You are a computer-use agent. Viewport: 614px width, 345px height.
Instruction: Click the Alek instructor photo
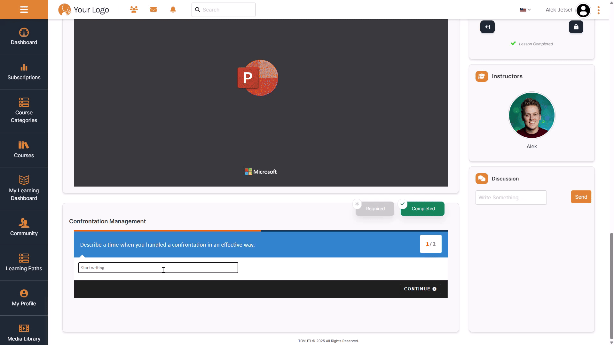pyautogui.click(x=531, y=116)
